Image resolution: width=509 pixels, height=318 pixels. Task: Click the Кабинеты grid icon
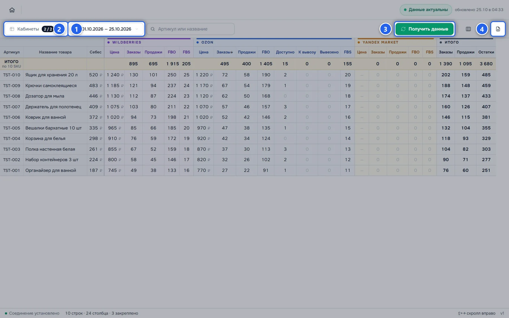(x=12, y=29)
